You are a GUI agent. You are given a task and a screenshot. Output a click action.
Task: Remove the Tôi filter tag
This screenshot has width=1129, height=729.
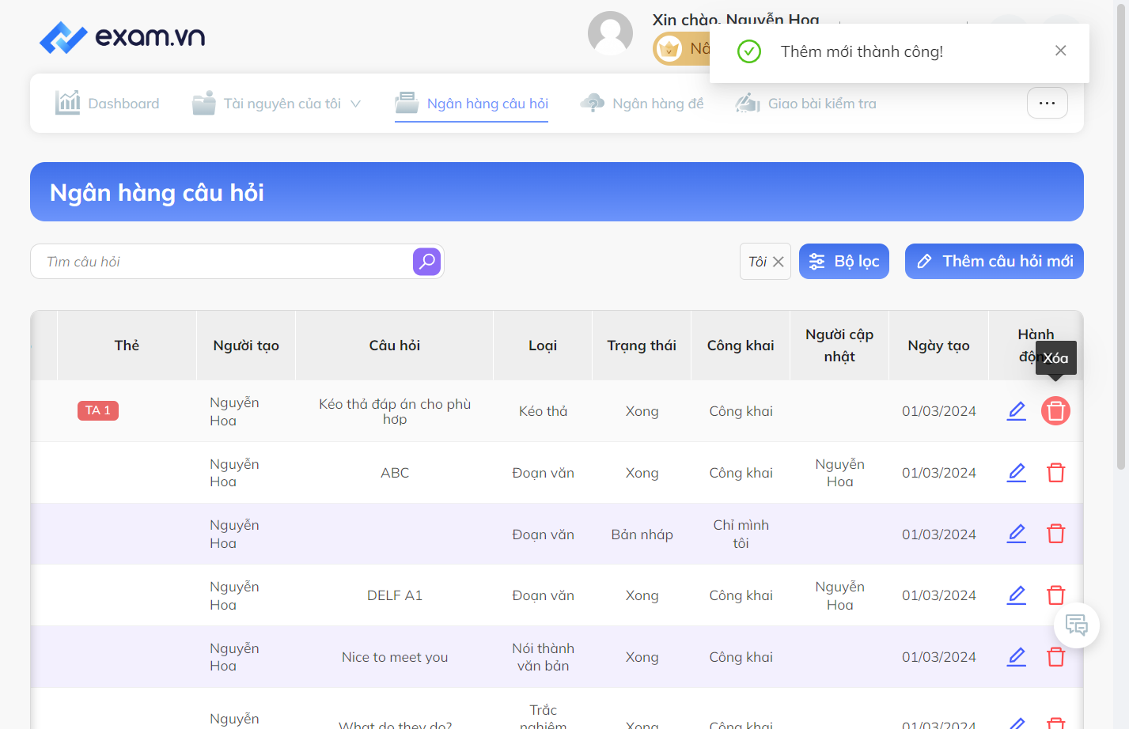779,262
